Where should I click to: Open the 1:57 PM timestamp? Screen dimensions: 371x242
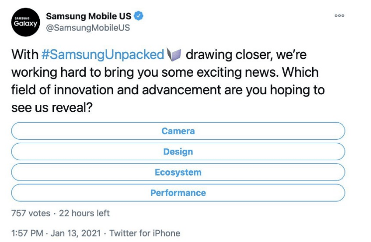point(27,233)
